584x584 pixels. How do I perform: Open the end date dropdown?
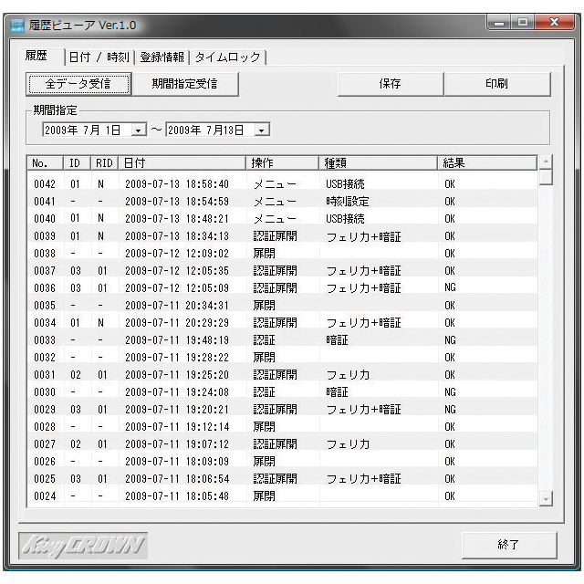262,130
